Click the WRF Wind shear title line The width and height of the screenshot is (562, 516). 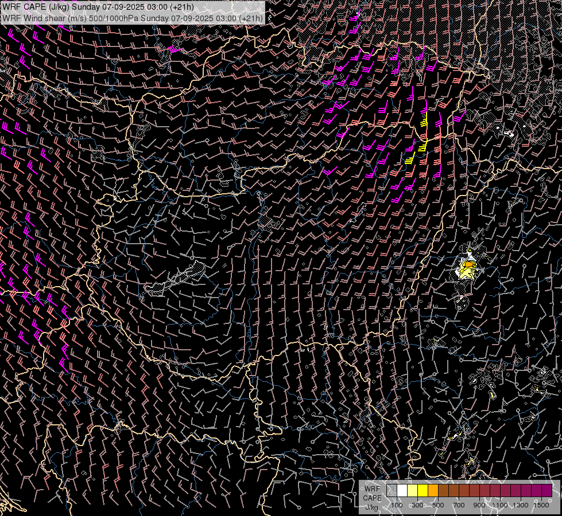[x=132, y=18]
